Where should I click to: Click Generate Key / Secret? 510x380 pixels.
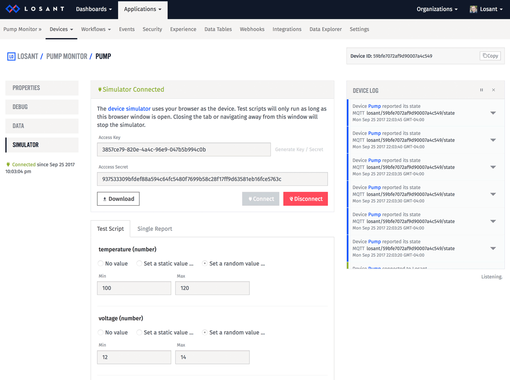(299, 150)
